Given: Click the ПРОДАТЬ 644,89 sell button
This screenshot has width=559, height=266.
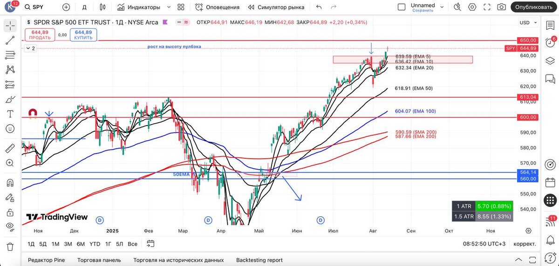Looking at the screenshot, I should 40,35.
